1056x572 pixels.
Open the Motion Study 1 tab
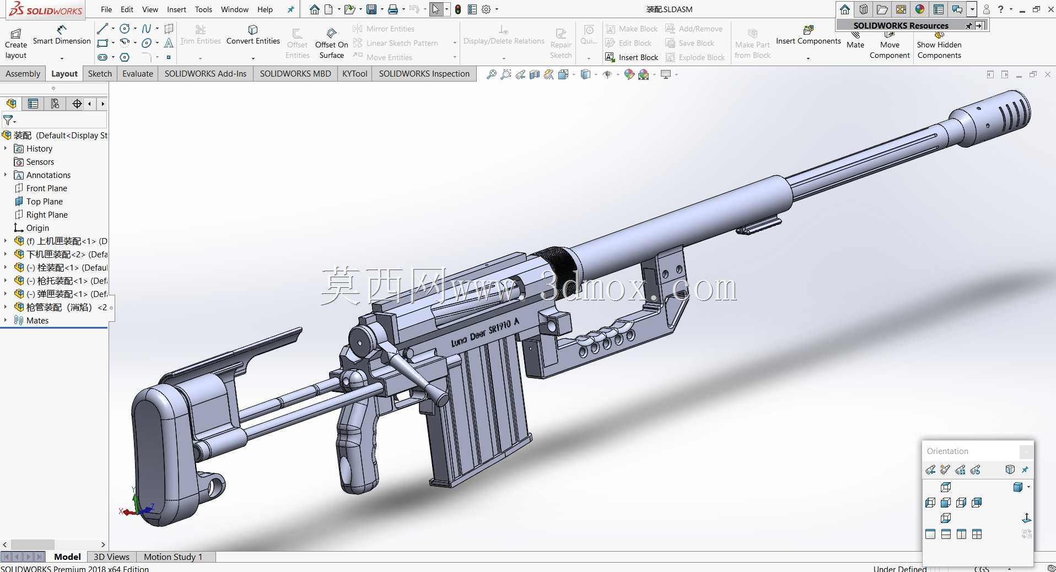173,557
